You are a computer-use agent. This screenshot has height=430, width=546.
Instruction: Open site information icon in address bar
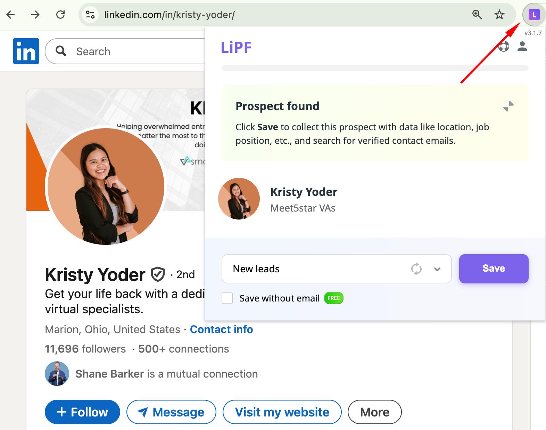[90, 15]
